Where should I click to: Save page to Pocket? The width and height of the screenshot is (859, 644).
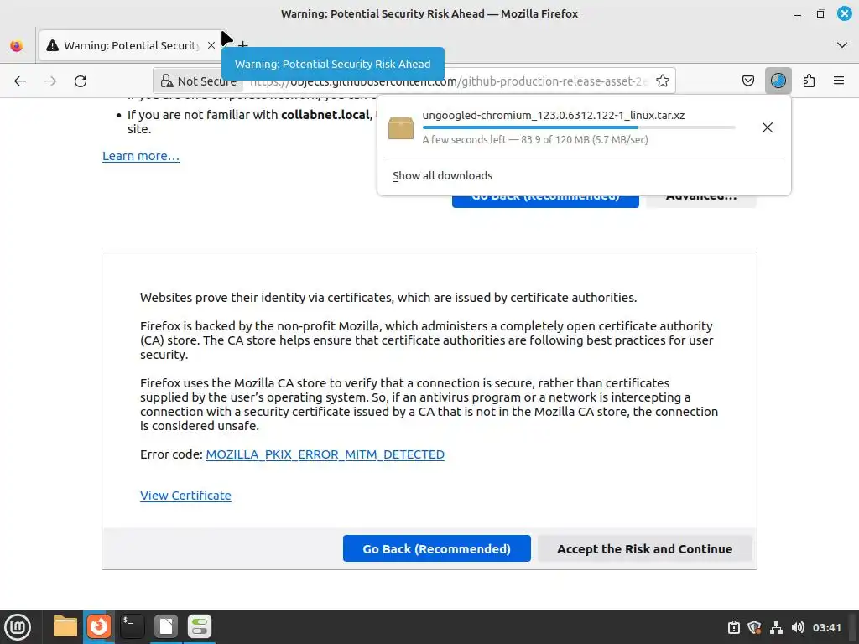(x=747, y=81)
